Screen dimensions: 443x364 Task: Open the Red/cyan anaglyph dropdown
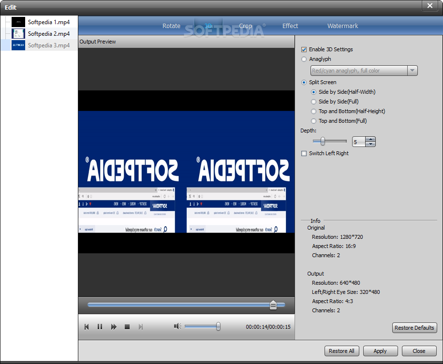tap(412, 71)
